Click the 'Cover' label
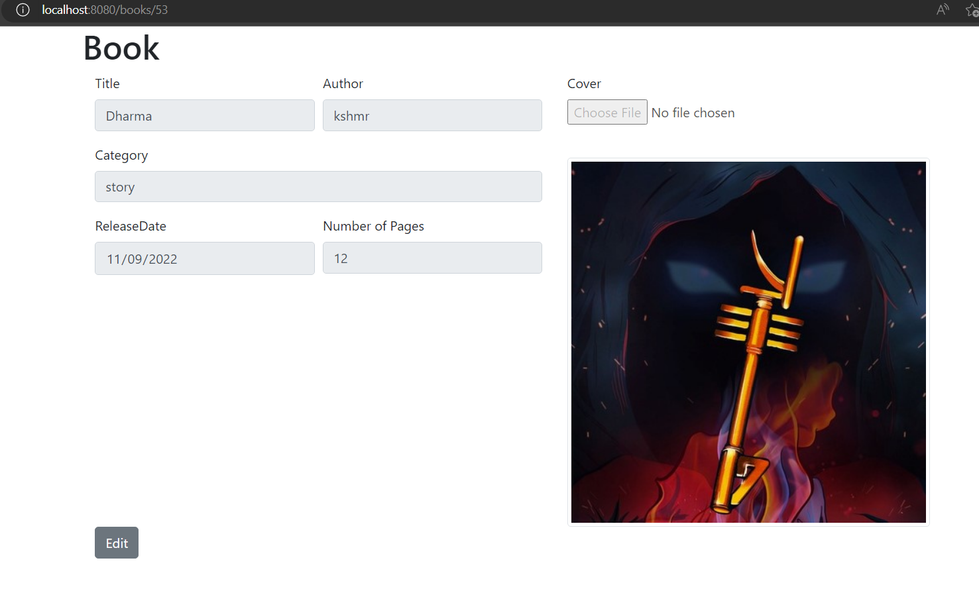The image size is (979, 593). click(x=584, y=83)
